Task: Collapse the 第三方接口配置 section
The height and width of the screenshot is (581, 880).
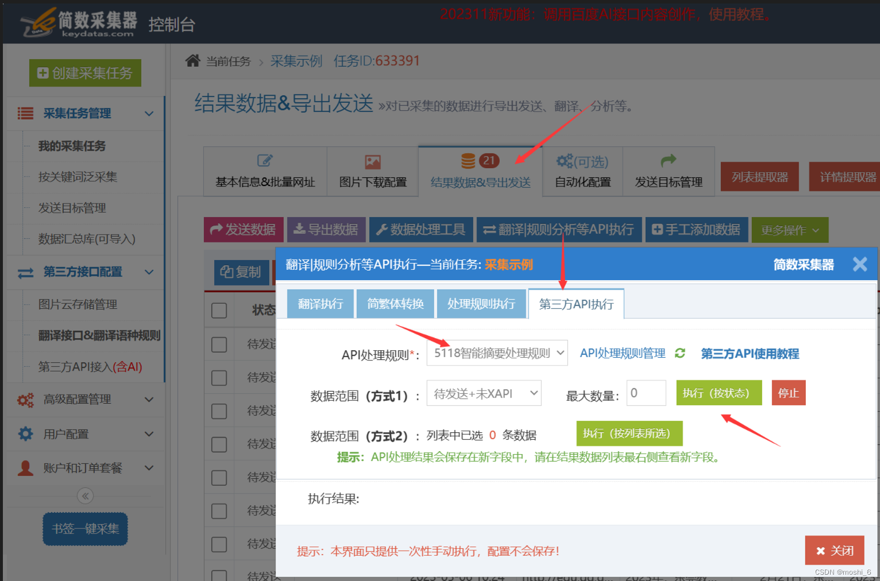Action: (x=149, y=272)
